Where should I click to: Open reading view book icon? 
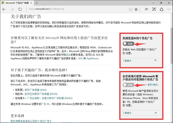[131, 9]
